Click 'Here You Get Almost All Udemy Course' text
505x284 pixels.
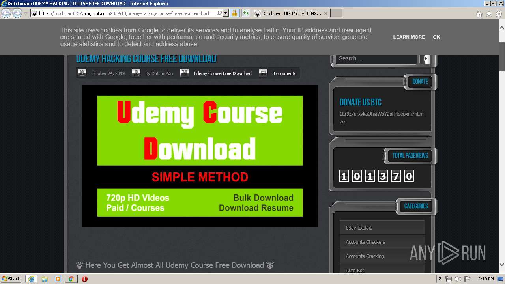tap(174, 265)
